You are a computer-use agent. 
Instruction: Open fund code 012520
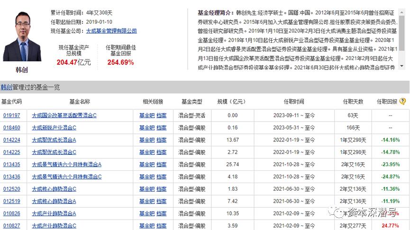click(11, 189)
